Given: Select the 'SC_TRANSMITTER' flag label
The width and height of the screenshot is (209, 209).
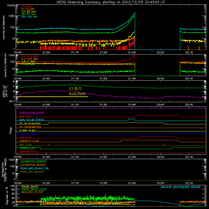Looking at the screenshot, I should [30, 127].
